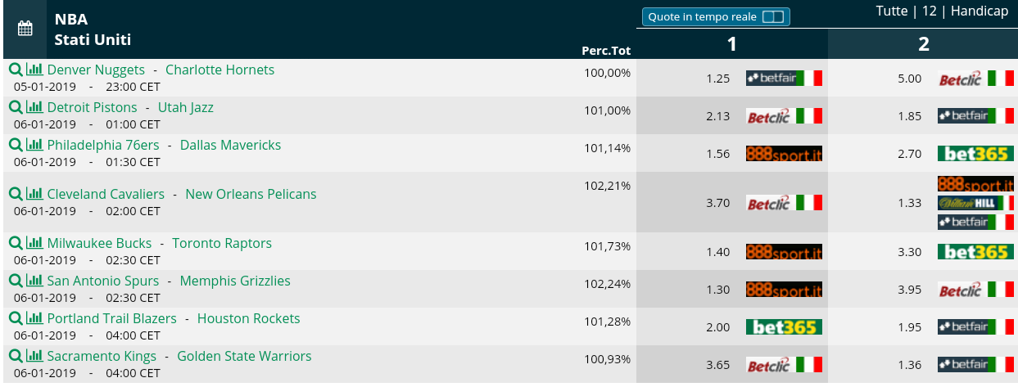
Task: Switch to the Handicap tab
Action: coord(980,11)
